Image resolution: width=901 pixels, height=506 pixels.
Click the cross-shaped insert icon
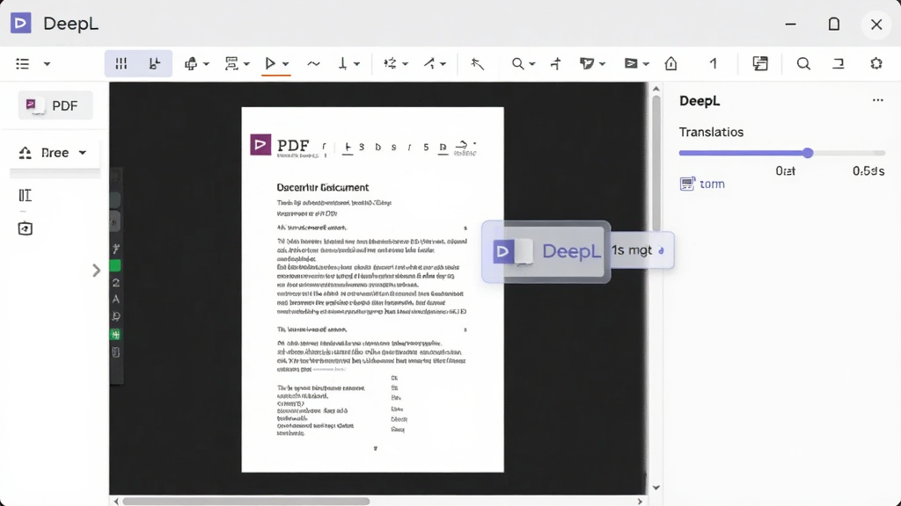click(556, 63)
